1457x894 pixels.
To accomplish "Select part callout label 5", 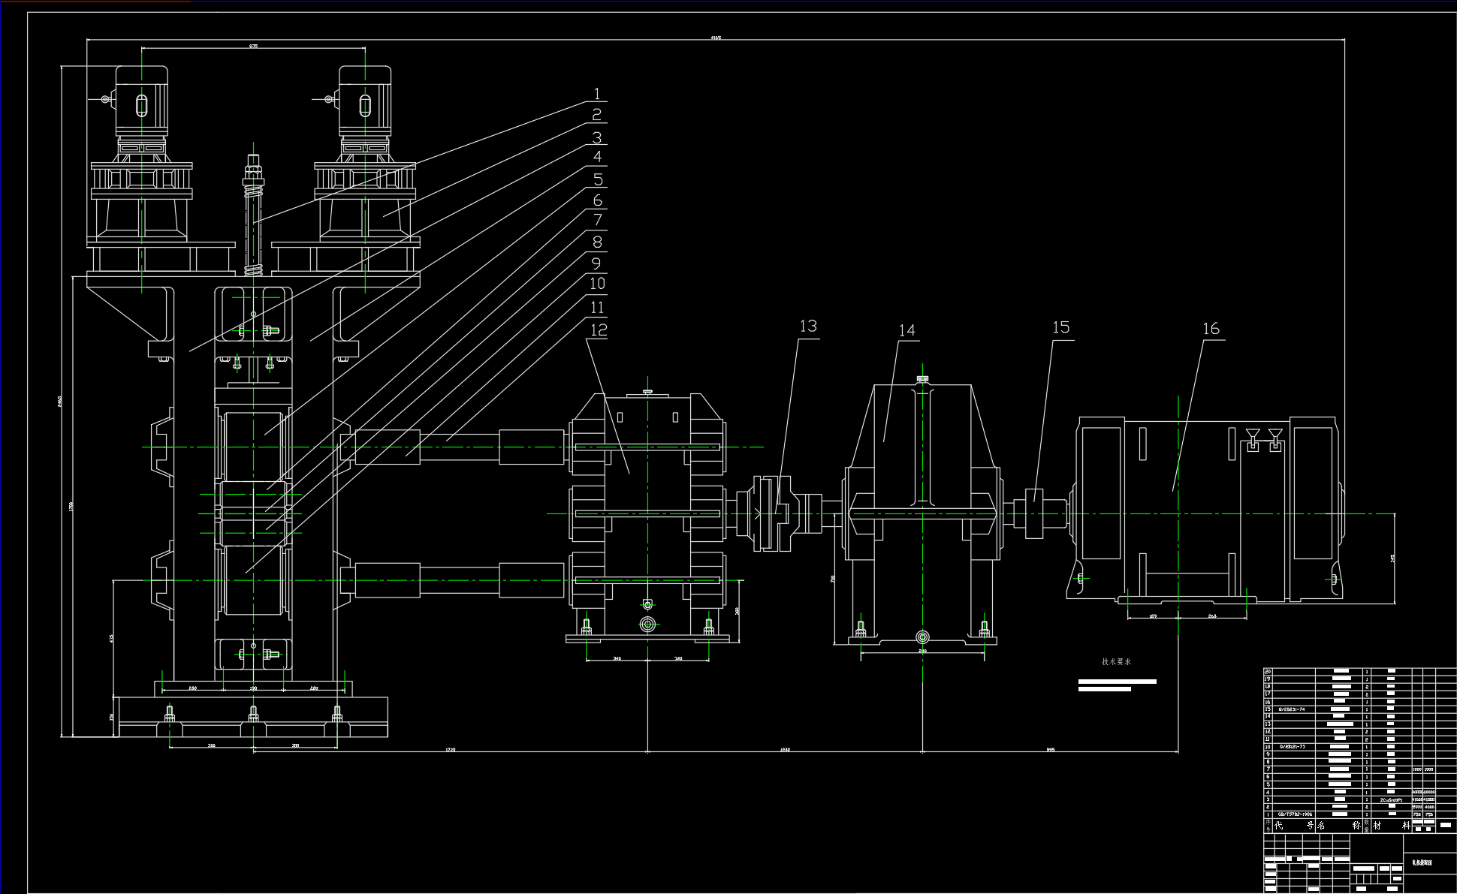I will [x=598, y=179].
